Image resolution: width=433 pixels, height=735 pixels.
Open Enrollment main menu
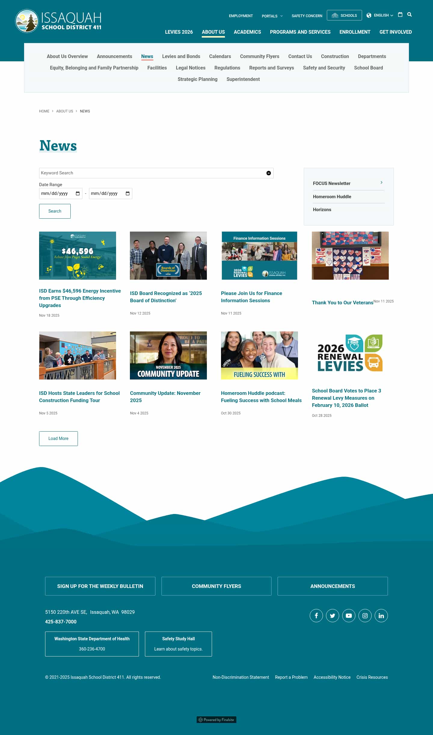[x=355, y=32]
